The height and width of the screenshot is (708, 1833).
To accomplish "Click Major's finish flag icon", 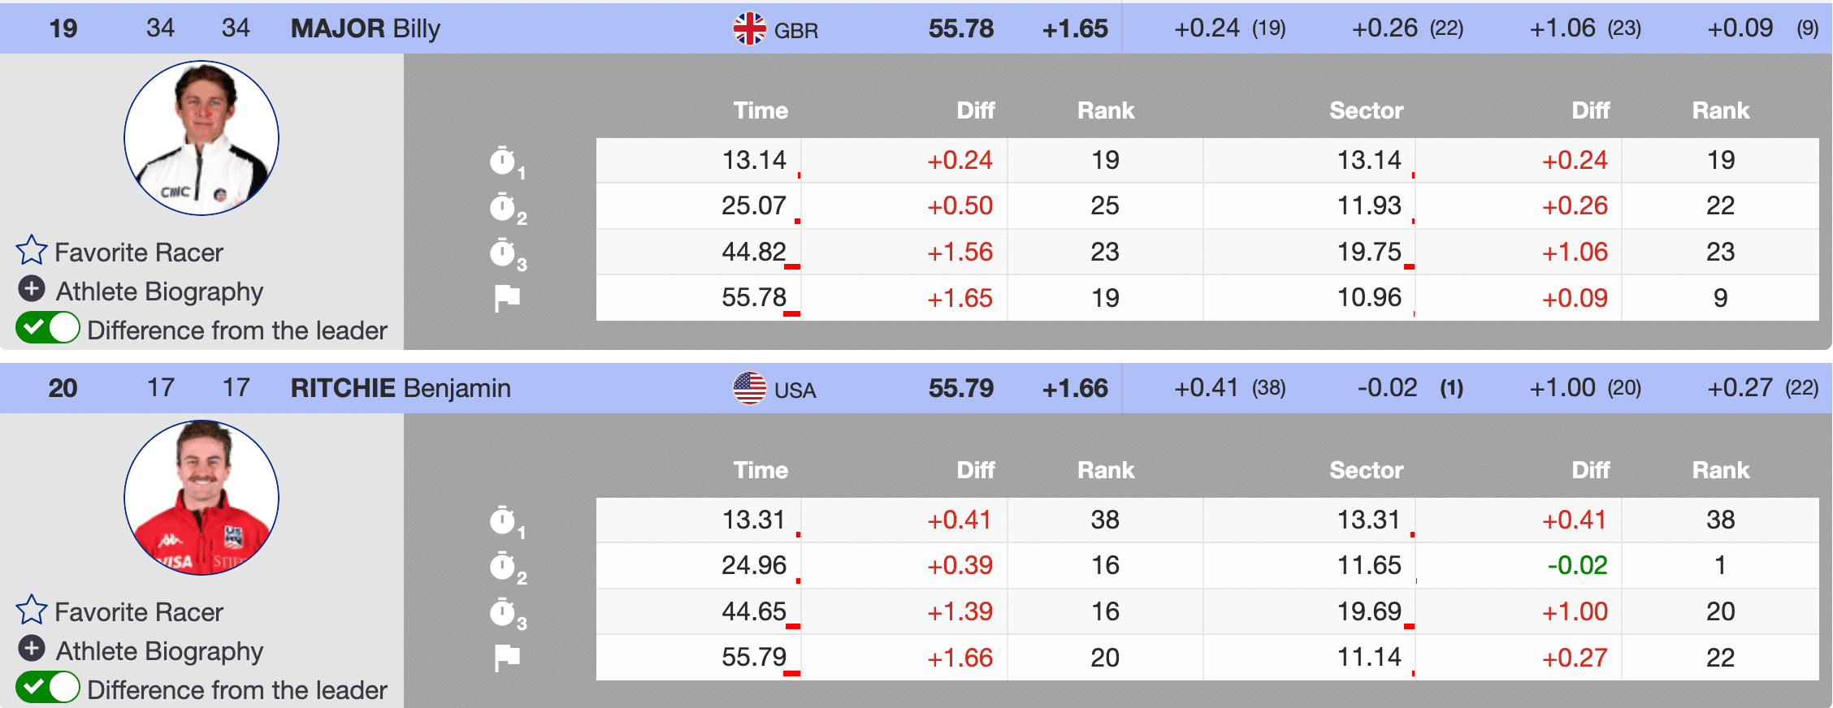I will (x=507, y=298).
